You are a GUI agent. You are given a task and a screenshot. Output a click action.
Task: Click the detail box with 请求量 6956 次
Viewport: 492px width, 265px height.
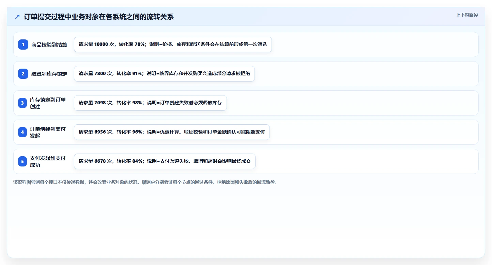[x=172, y=132]
